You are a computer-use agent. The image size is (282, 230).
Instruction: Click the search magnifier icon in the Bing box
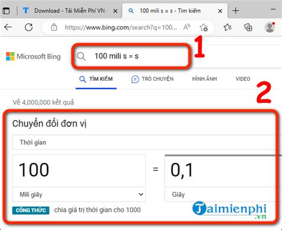coord(82,56)
